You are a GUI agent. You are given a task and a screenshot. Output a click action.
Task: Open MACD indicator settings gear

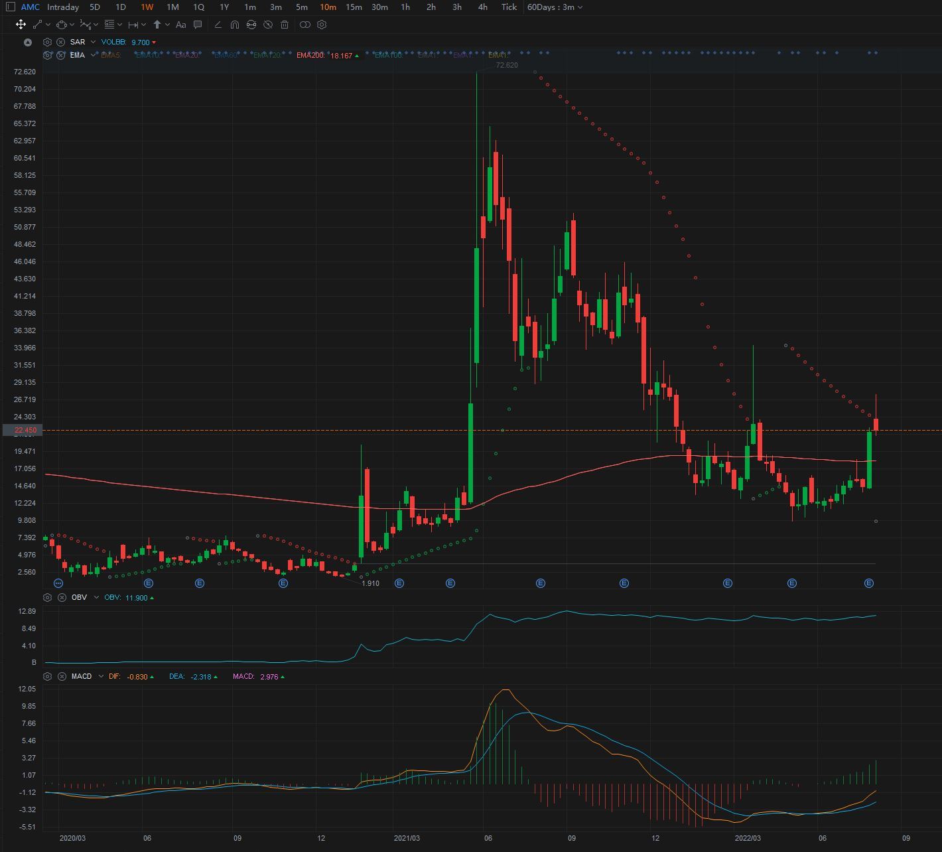pyautogui.click(x=47, y=676)
